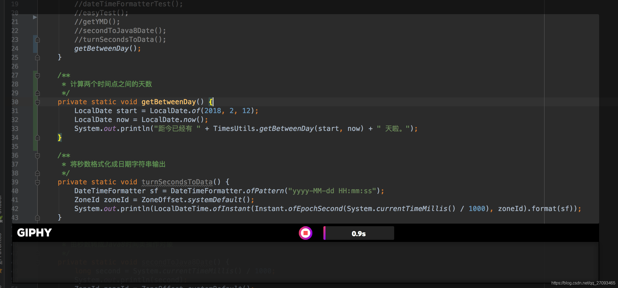Toggle fold end marker at line 34

click(37, 138)
